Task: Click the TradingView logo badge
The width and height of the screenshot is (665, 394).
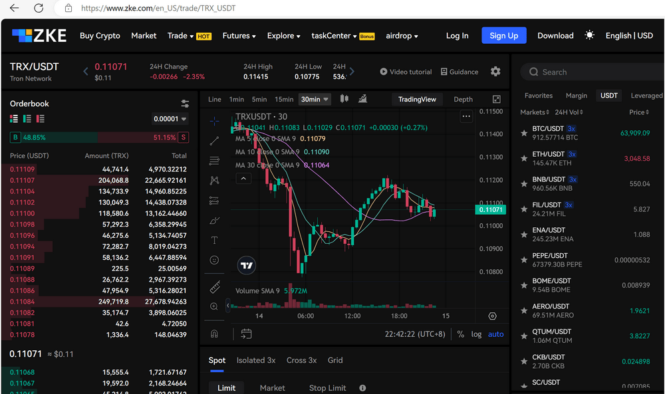Action: 247,266
